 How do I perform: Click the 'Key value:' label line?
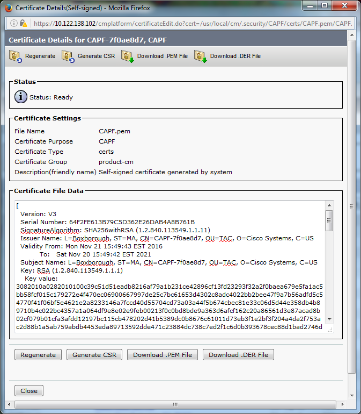(x=41, y=279)
